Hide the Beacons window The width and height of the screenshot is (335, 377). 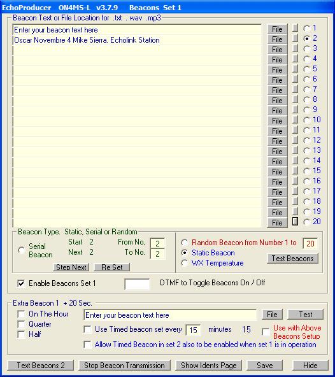coord(310,366)
